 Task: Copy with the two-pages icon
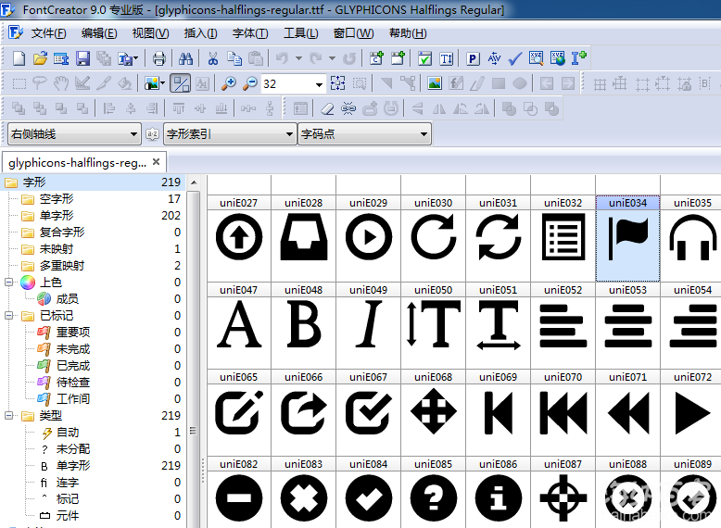tap(234, 58)
